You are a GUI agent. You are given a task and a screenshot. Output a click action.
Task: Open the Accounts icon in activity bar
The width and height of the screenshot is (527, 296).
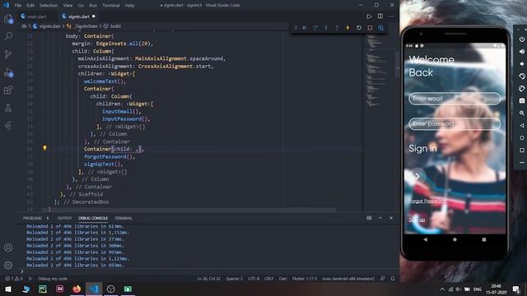coord(8,247)
